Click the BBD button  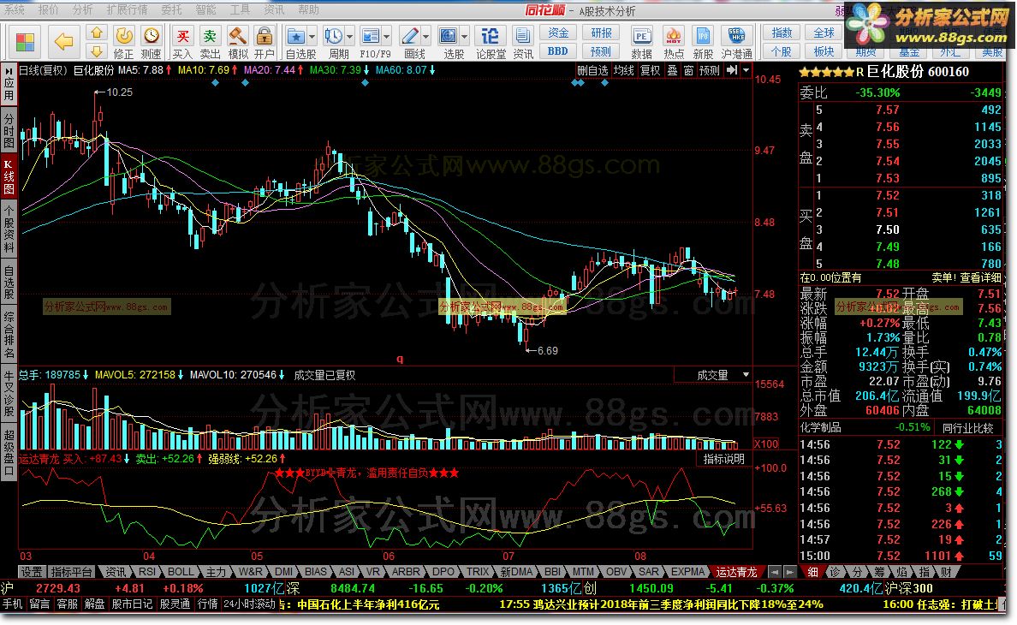[558, 51]
